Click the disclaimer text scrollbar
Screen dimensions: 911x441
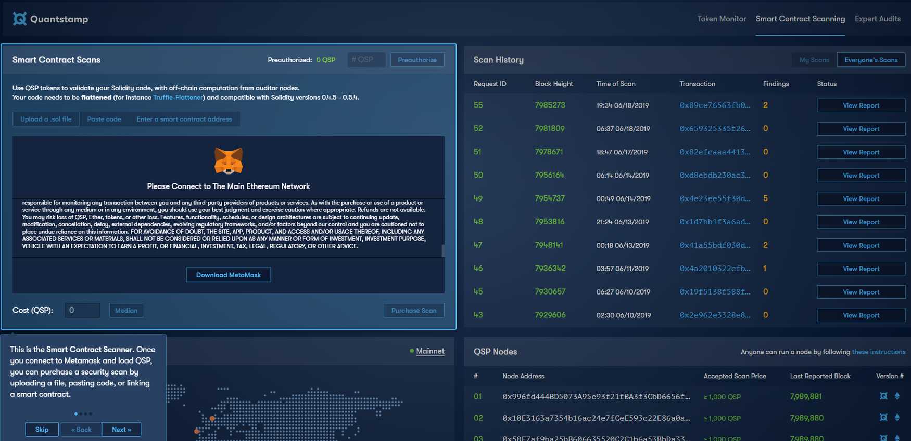[443, 250]
